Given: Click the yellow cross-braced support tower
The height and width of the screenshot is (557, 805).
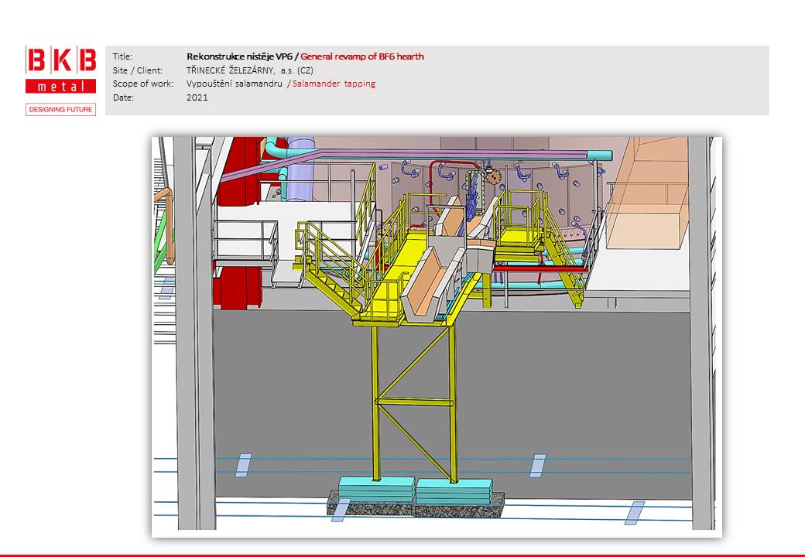Looking at the screenshot, I should pyautogui.click(x=414, y=402).
